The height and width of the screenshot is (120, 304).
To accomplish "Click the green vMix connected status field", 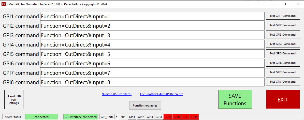I will coord(41,117).
